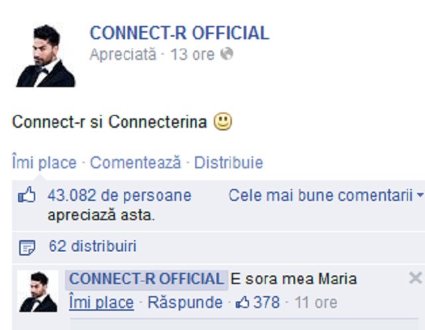
Task: Like the comment using 'Îmi place'
Action: point(101,303)
